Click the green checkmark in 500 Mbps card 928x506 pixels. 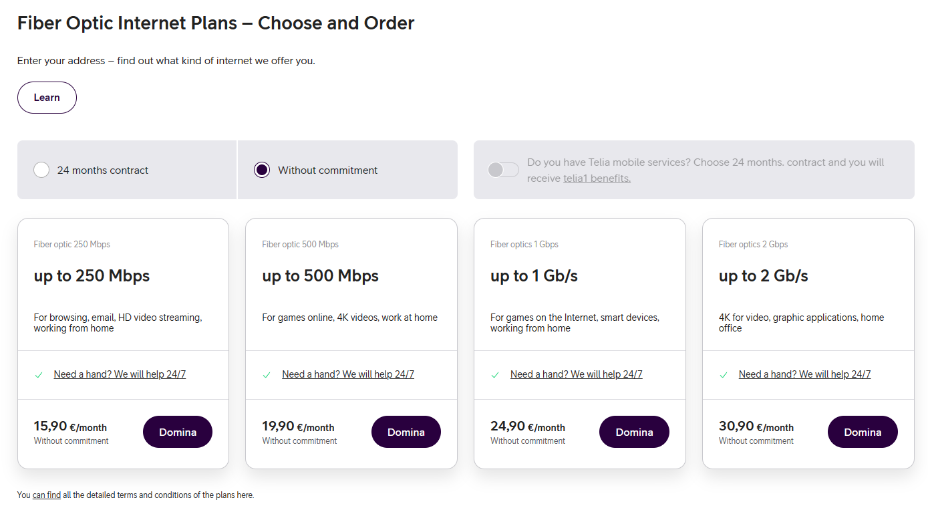pos(267,375)
